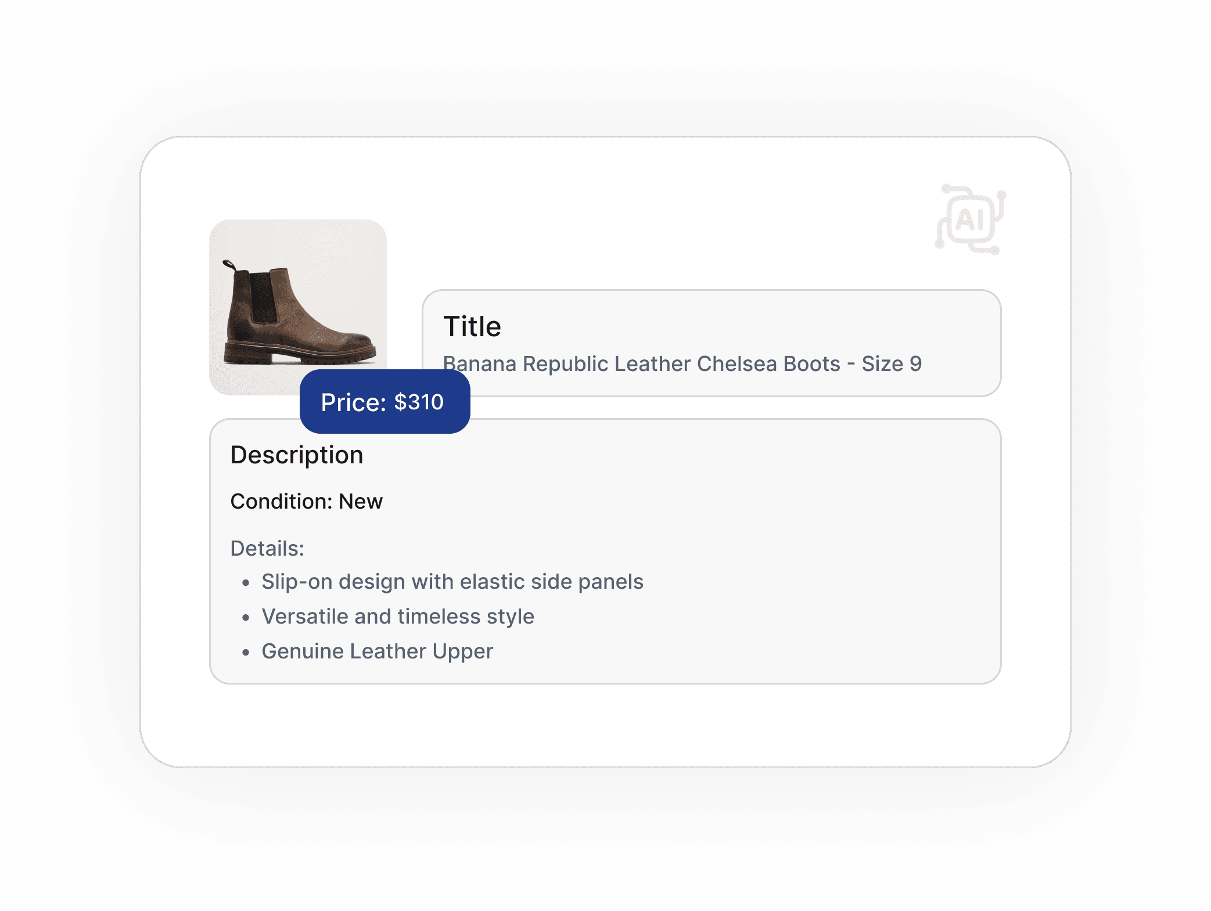Click the Banana Republic Leather Chelsea Boots title text

682,363
